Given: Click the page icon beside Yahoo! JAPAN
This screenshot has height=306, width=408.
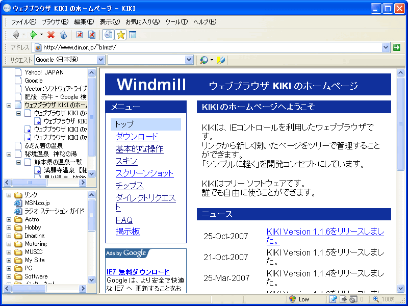Looking at the screenshot, I should [x=18, y=72].
